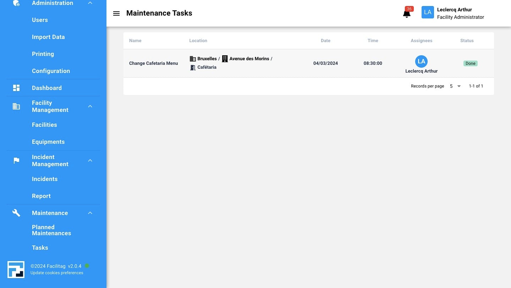Open notifications bell icon
Screen dimensions: 511x288
[407, 14]
